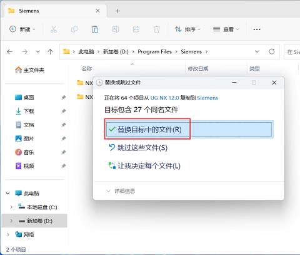
Task: Open 桌面 Desktop in sidebar
Action: [x=24, y=97]
